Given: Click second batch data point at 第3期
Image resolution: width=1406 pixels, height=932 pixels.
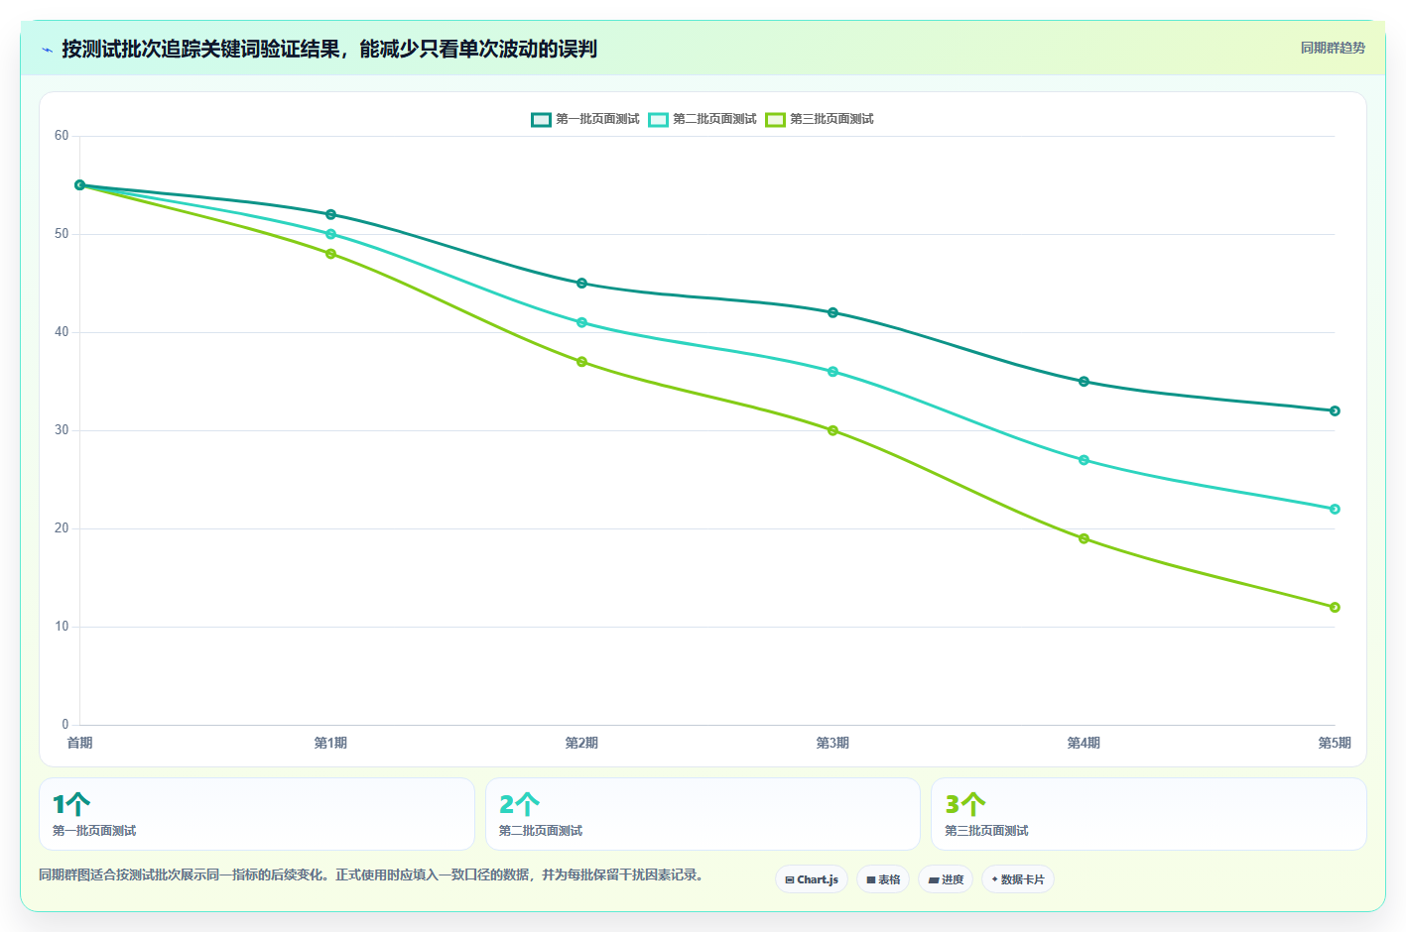Looking at the screenshot, I should [832, 372].
